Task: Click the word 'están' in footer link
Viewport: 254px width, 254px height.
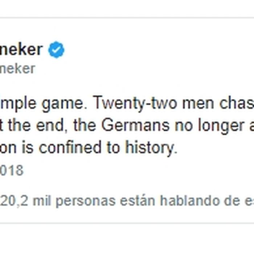Action: coord(138,200)
